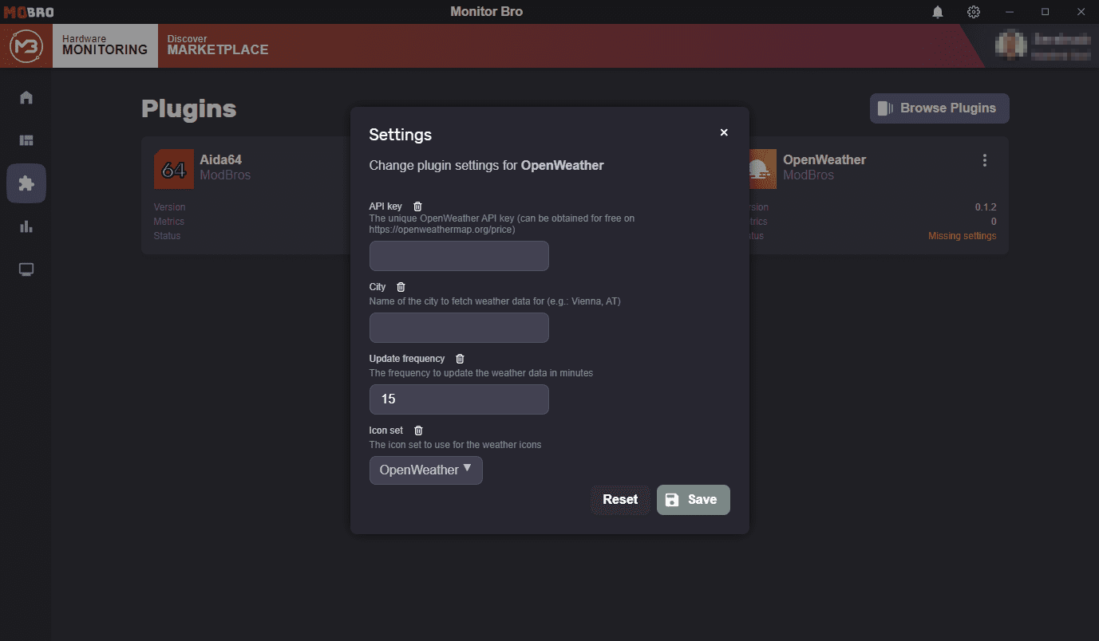
Task: Open the bar chart Metrics sidebar icon
Action: point(26,226)
